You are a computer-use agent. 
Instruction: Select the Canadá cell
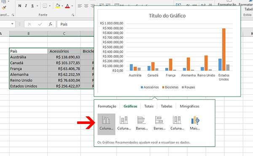pyautogui.click(x=28, y=63)
